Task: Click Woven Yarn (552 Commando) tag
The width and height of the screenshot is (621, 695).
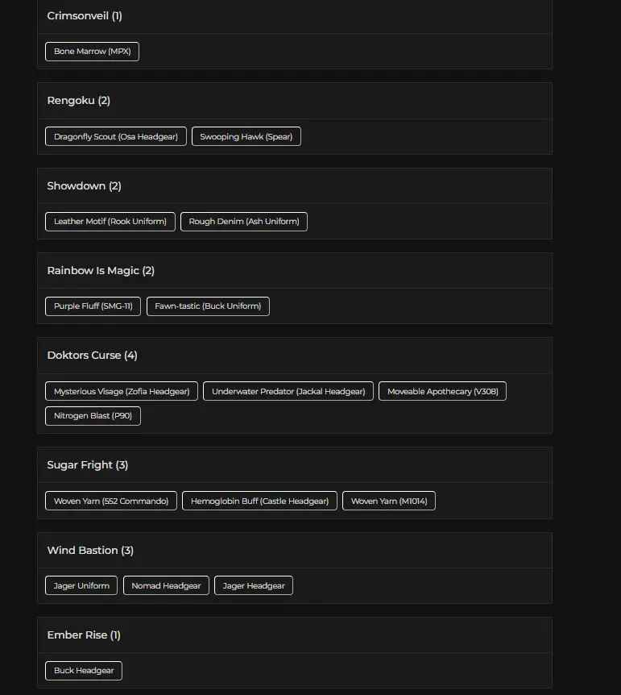Action: pos(111,501)
